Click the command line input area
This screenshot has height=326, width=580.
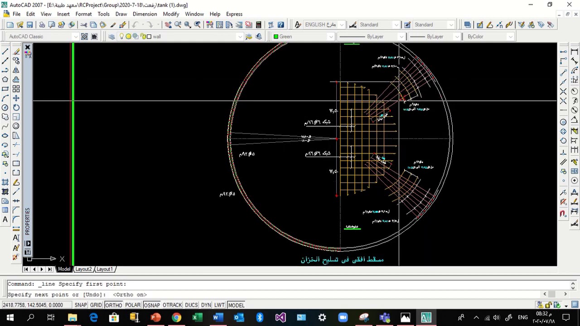(x=288, y=294)
